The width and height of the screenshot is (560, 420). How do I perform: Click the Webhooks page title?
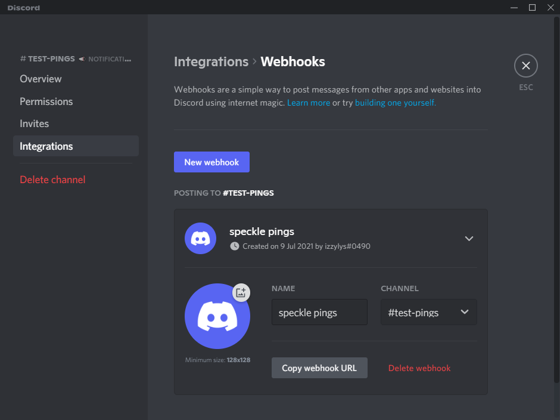(x=293, y=61)
